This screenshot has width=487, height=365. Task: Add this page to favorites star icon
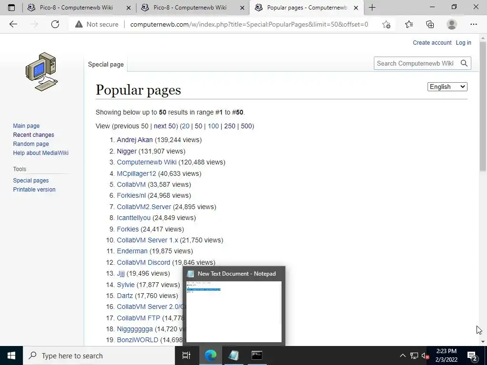[386, 24]
